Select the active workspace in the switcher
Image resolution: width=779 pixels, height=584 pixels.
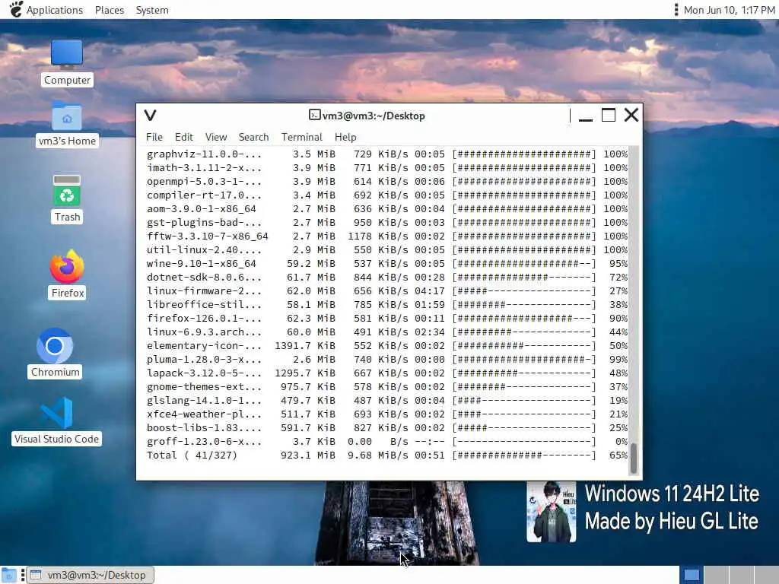691,575
